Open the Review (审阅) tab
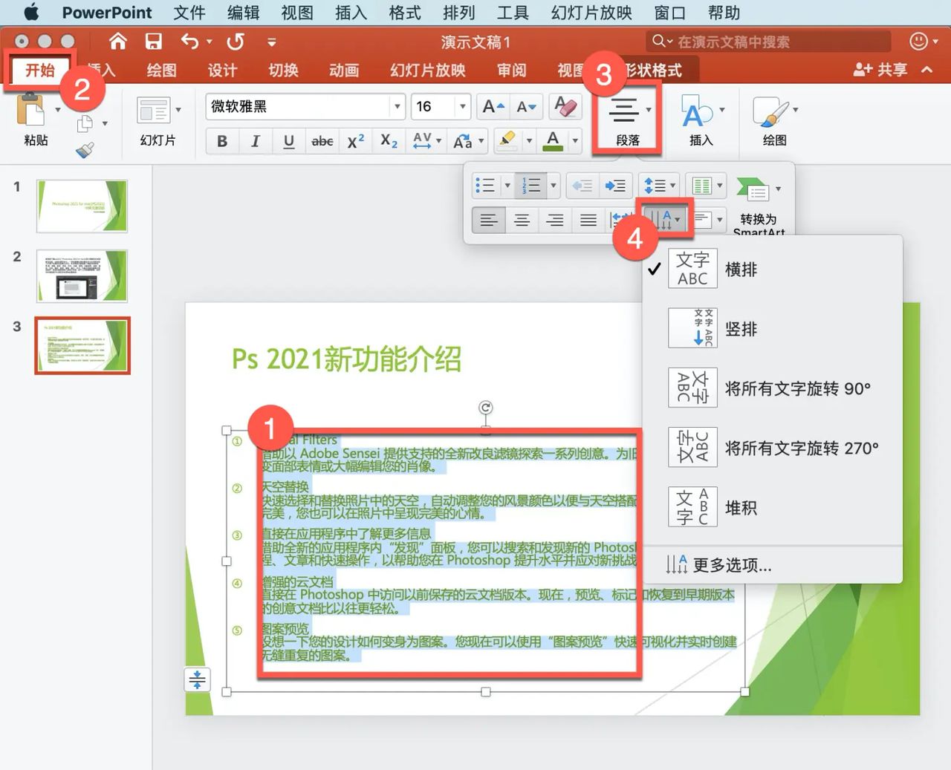 (x=512, y=71)
